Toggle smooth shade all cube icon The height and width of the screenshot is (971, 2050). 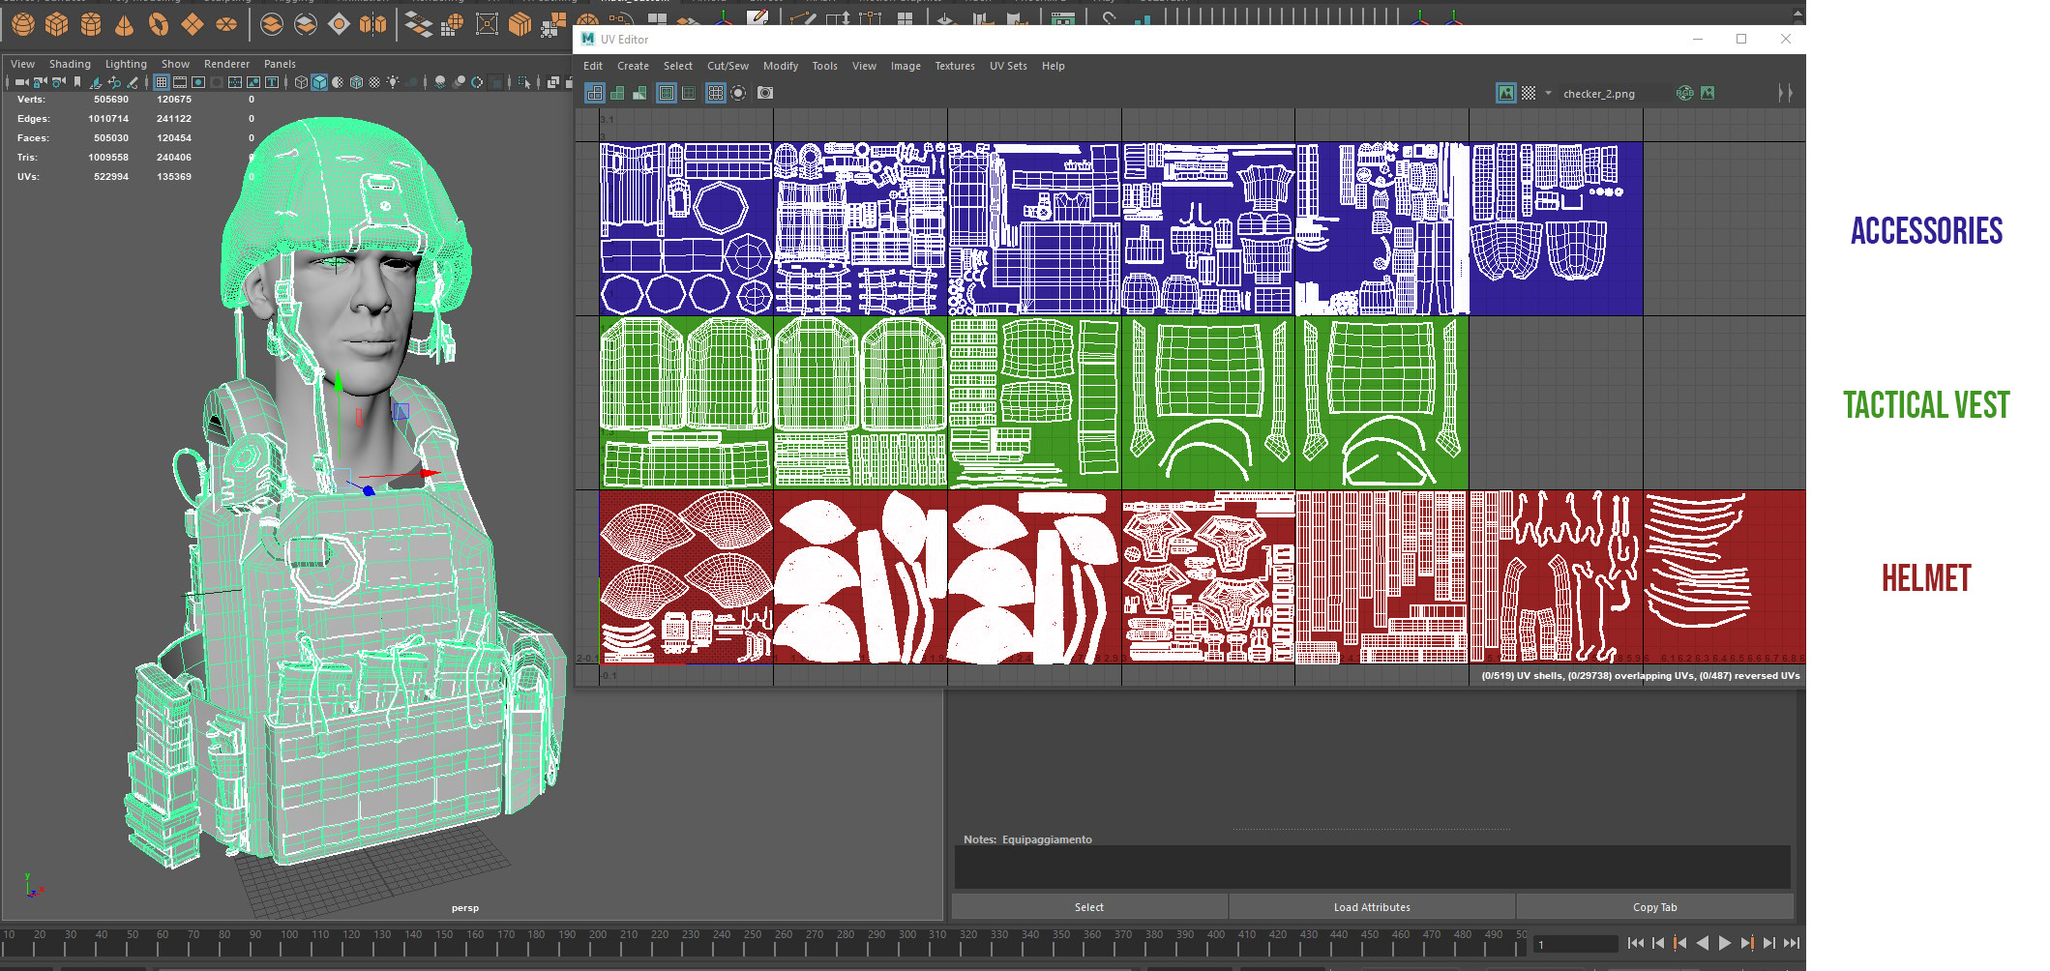point(319,82)
